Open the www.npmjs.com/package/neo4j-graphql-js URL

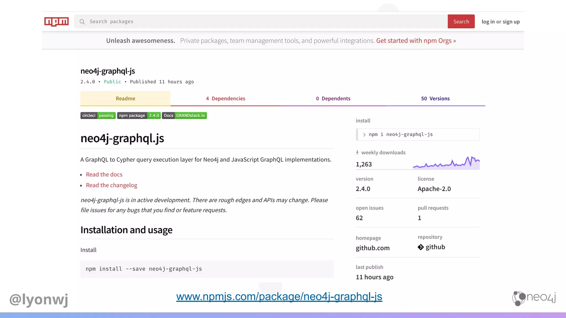pos(279,296)
